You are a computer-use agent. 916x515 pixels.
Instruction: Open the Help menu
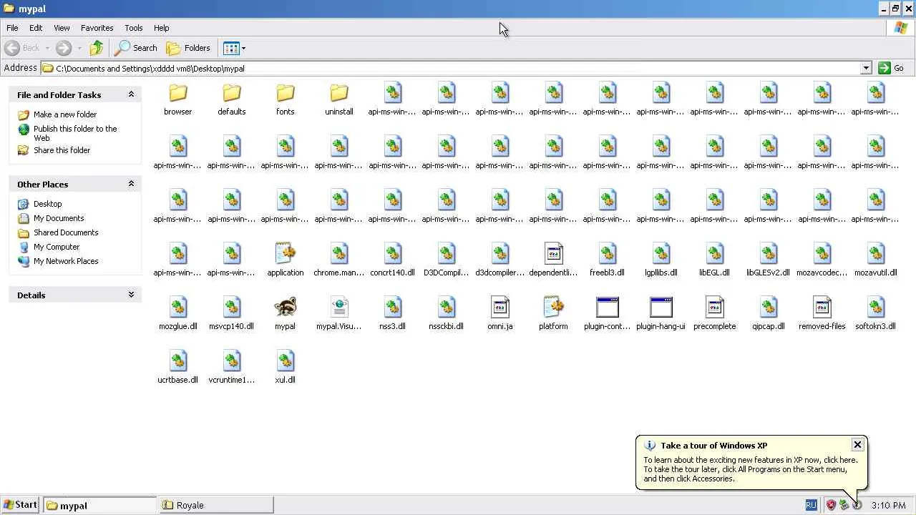point(161,28)
